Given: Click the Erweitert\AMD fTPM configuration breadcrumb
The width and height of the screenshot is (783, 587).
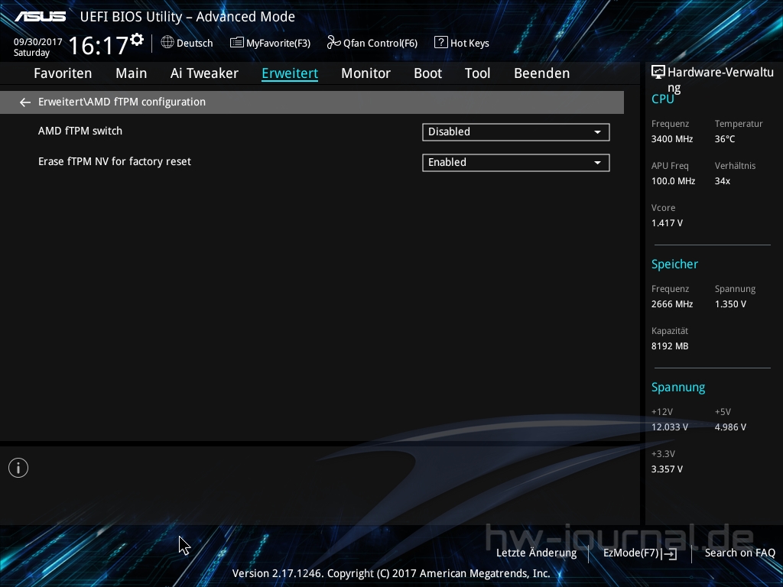Looking at the screenshot, I should coord(122,102).
